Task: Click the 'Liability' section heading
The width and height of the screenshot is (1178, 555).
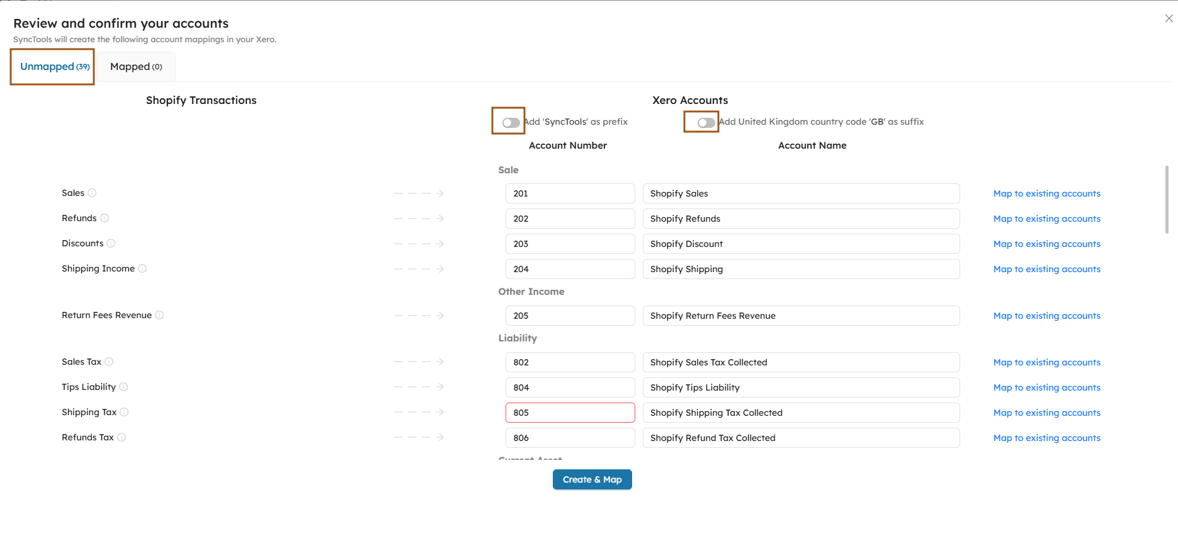Action: (x=518, y=338)
